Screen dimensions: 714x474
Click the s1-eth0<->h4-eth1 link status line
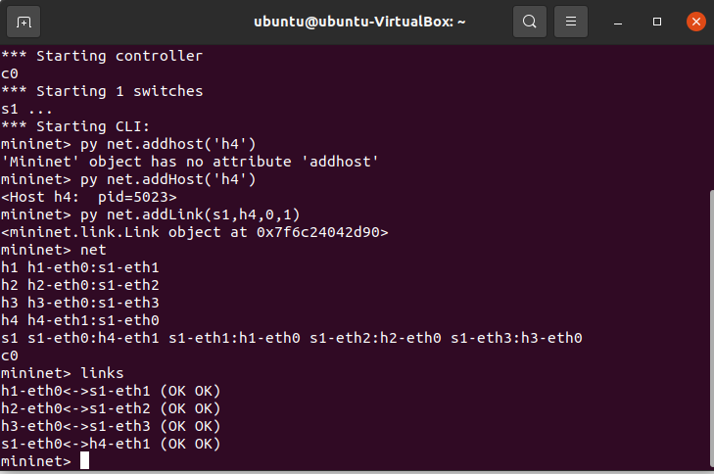point(111,444)
